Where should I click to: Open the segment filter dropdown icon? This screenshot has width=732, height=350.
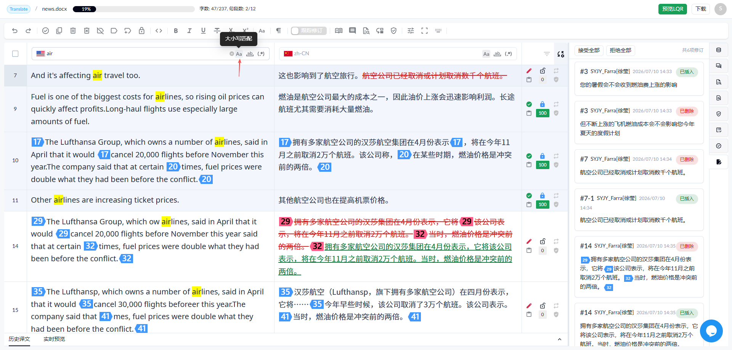(547, 54)
